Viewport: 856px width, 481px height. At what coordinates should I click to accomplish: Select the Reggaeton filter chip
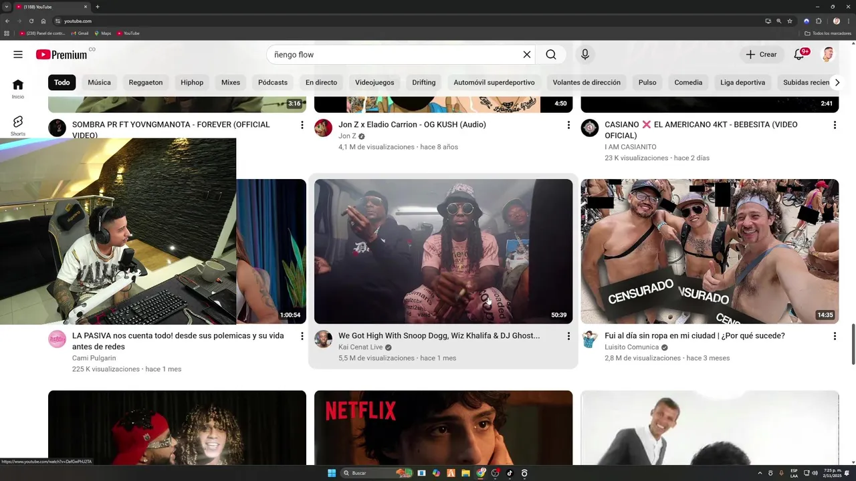pyautogui.click(x=146, y=83)
